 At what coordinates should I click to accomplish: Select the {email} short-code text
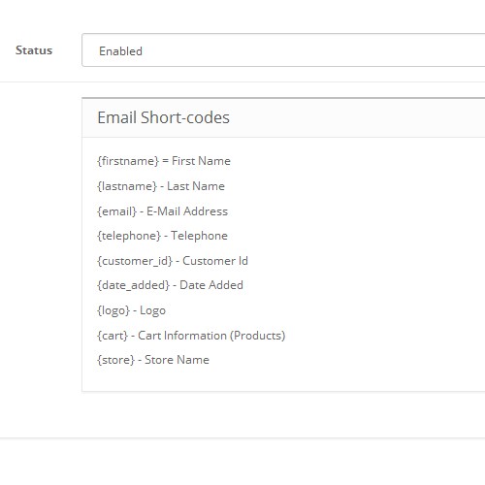click(x=116, y=211)
